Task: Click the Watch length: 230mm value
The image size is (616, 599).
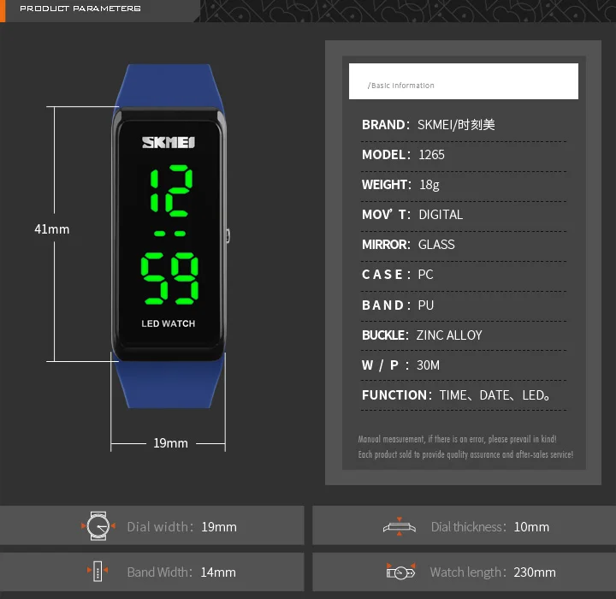Action: 535,572
